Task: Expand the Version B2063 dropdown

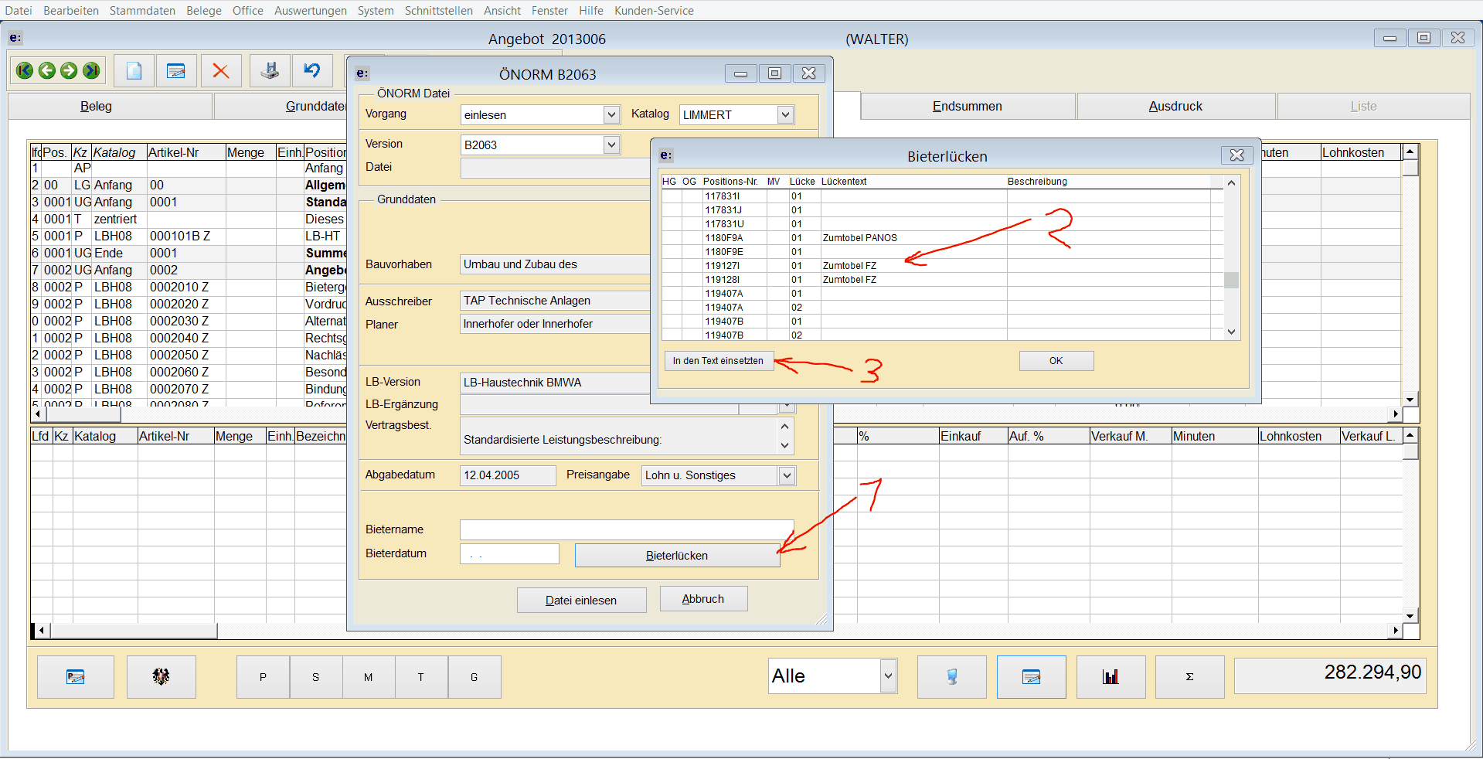Action: pyautogui.click(x=611, y=145)
